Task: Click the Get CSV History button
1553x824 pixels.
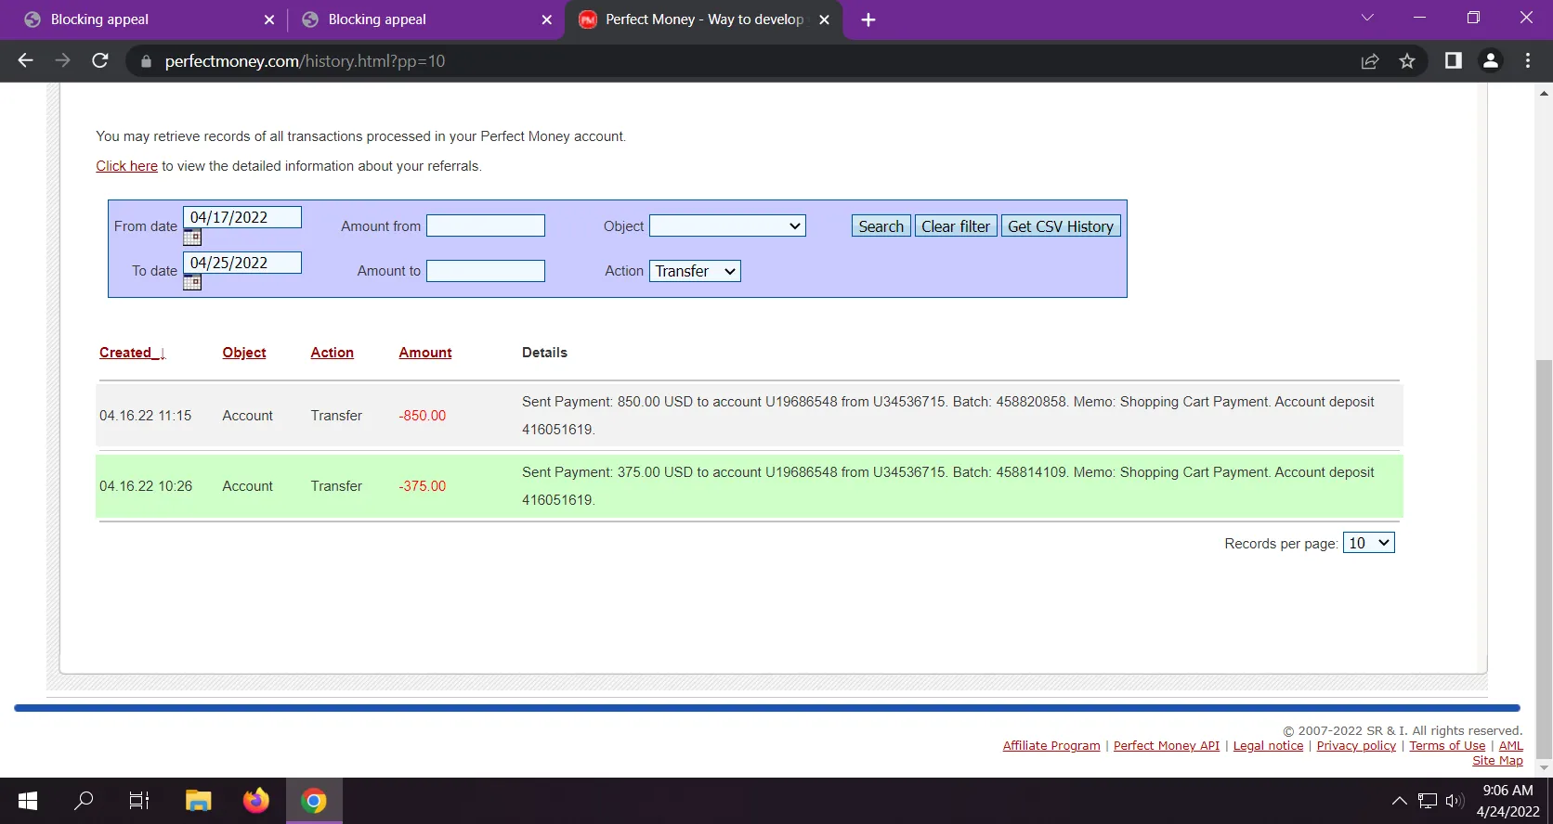Action: tap(1060, 226)
